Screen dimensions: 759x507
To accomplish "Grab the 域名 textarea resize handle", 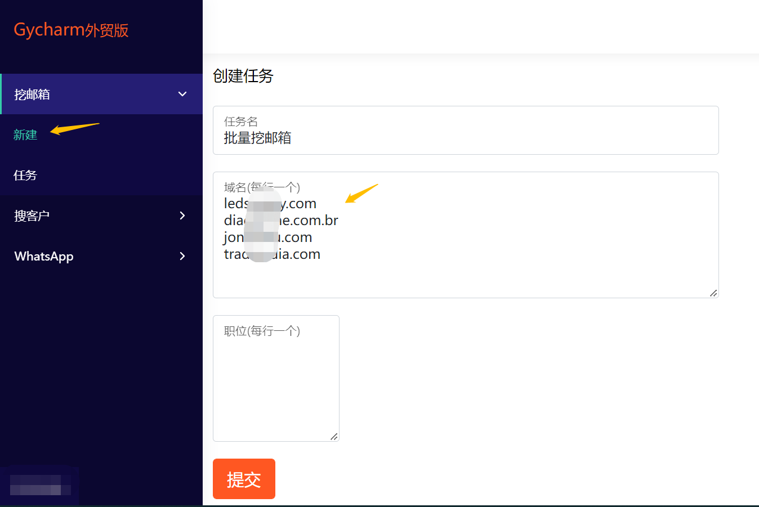I will click(x=713, y=293).
